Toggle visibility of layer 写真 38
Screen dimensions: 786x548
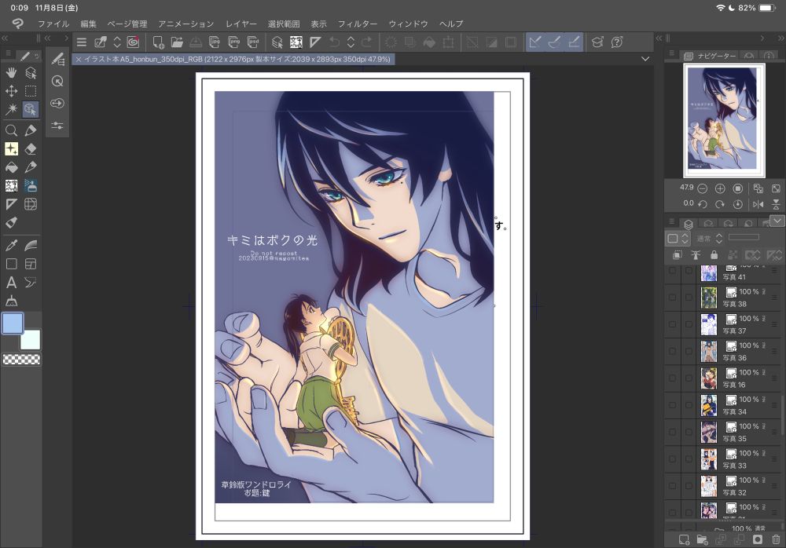pos(672,297)
